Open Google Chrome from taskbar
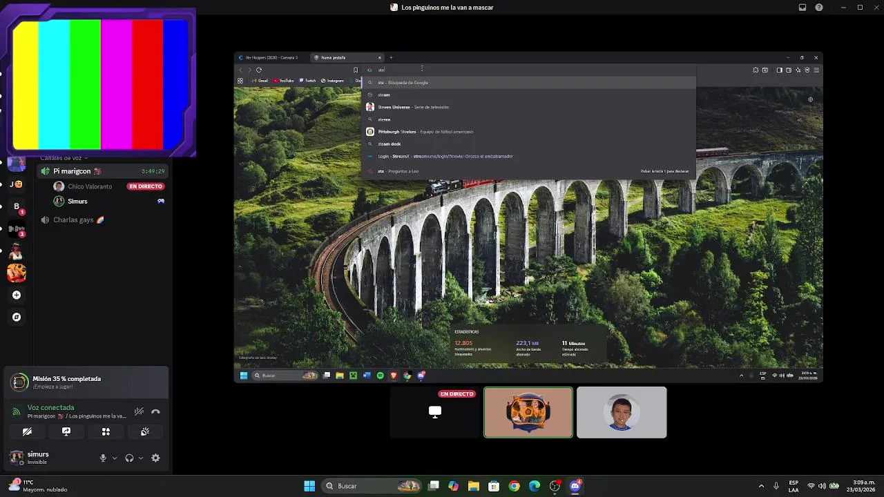The height and width of the screenshot is (497, 884). pos(515,486)
